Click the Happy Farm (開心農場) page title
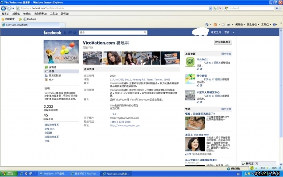The image size is (283, 177). 202,76
